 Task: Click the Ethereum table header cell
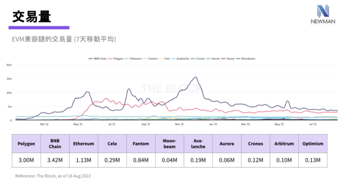pyautogui.click(x=84, y=144)
